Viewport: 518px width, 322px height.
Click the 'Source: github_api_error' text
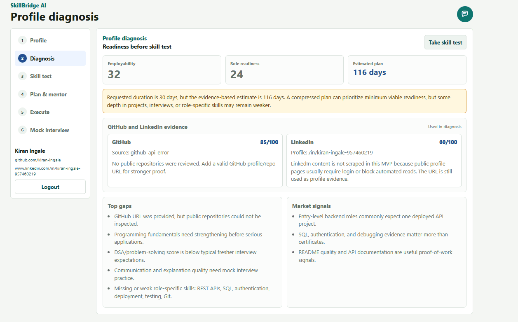tap(141, 152)
